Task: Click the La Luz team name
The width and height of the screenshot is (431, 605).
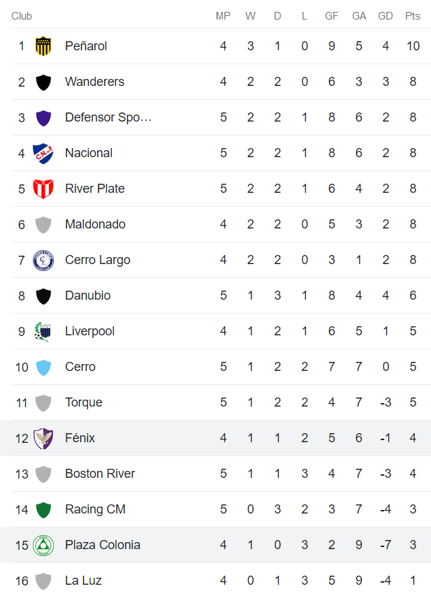Action: coord(83,581)
